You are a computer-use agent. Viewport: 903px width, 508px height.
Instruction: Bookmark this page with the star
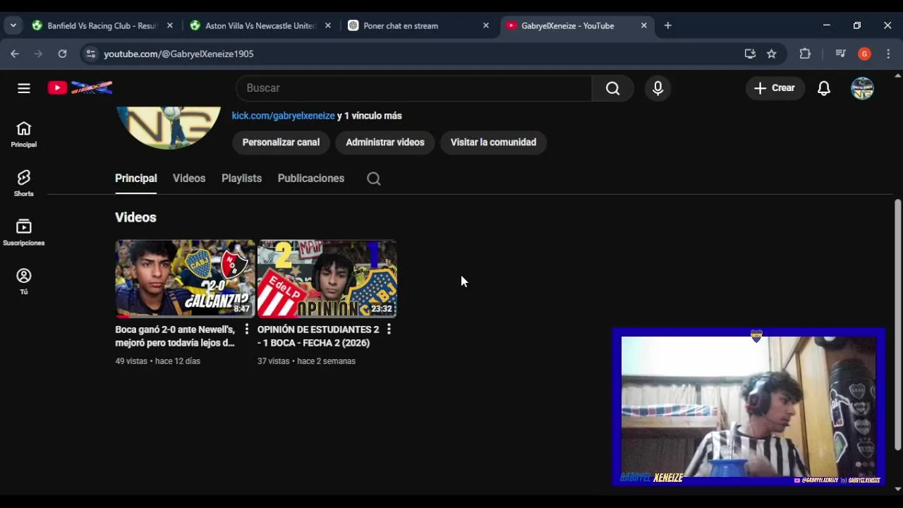click(772, 54)
